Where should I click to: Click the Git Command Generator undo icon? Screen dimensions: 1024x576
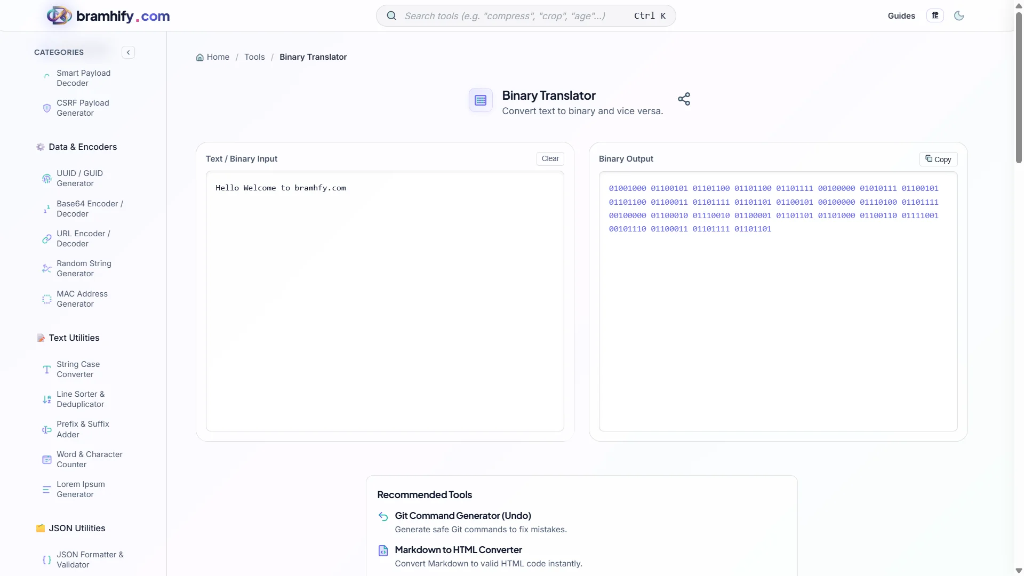[x=383, y=516]
